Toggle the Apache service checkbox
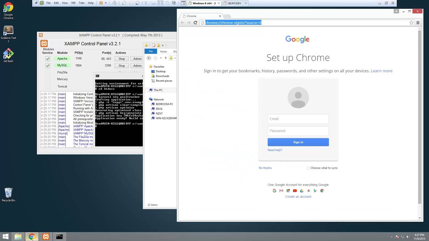Image resolution: width=429 pixels, height=241 pixels. (x=48, y=59)
